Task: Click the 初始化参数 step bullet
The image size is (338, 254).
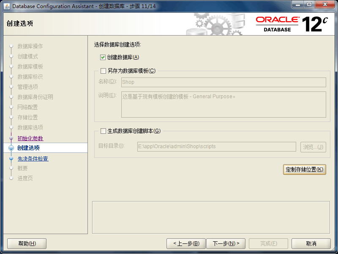Action: pos(11,138)
